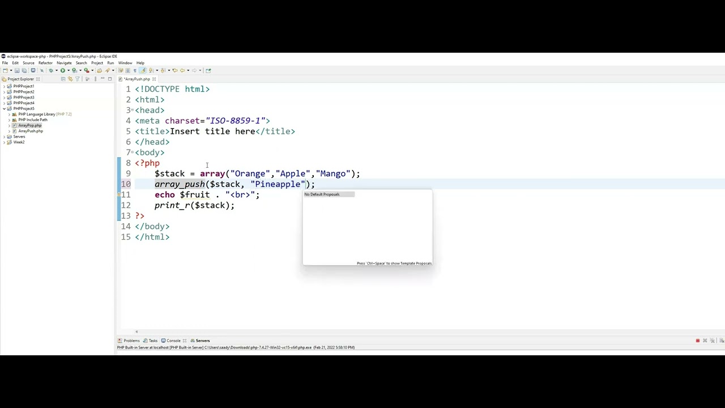Open Project Explorer View Menu

point(95,79)
